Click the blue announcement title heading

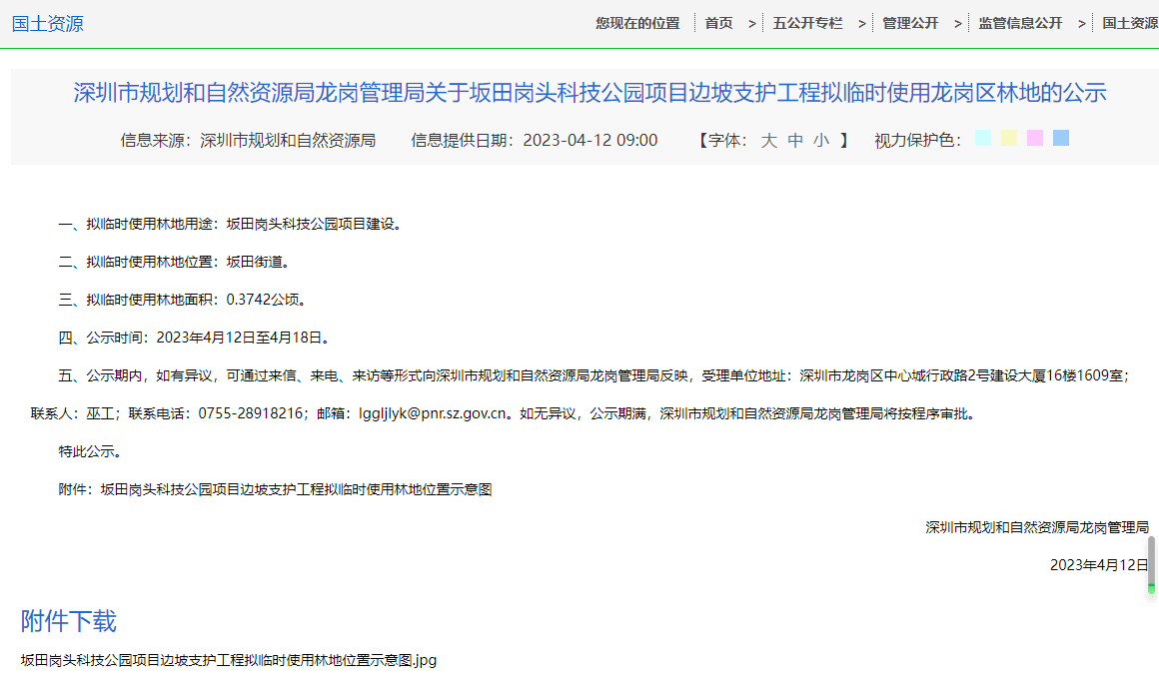pyautogui.click(x=589, y=94)
